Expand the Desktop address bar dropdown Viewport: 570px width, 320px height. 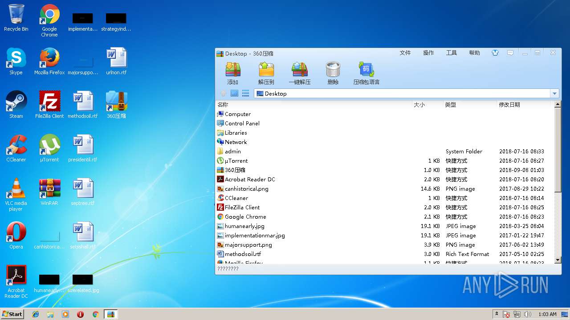pos(554,93)
